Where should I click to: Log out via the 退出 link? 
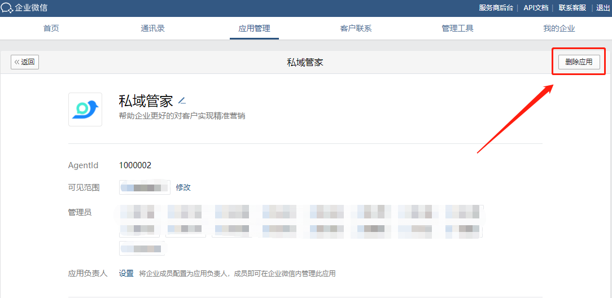pyautogui.click(x=603, y=8)
